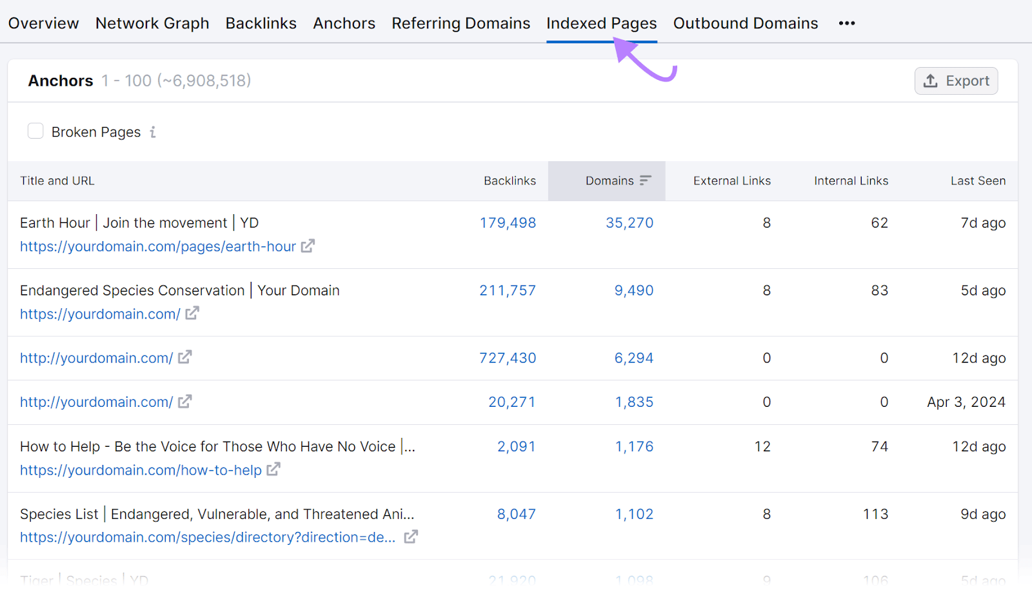Click the sort icon on Domains column

click(x=646, y=181)
